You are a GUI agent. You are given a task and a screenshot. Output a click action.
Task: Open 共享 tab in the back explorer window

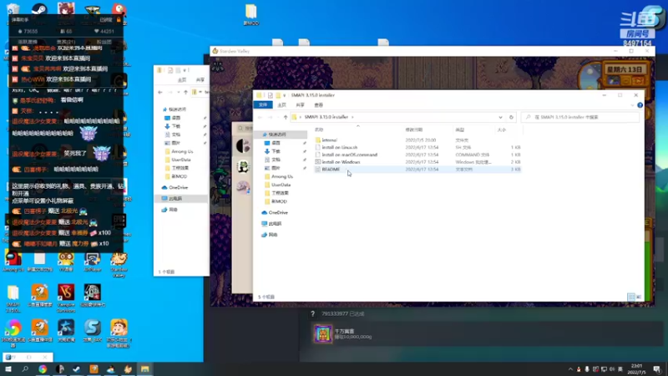[200, 79]
